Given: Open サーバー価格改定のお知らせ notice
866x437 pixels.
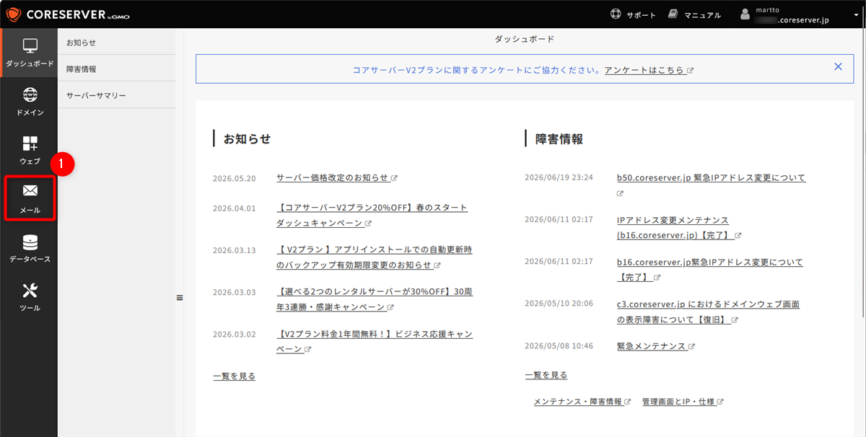Looking at the screenshot, I should [x=337, y=177].
